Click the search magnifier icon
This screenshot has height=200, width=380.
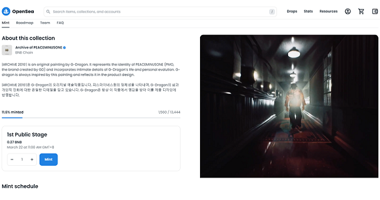click(48, 12)
